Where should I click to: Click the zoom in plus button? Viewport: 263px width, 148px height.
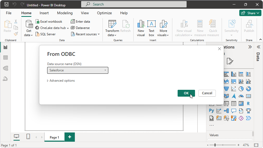(238, 145)
